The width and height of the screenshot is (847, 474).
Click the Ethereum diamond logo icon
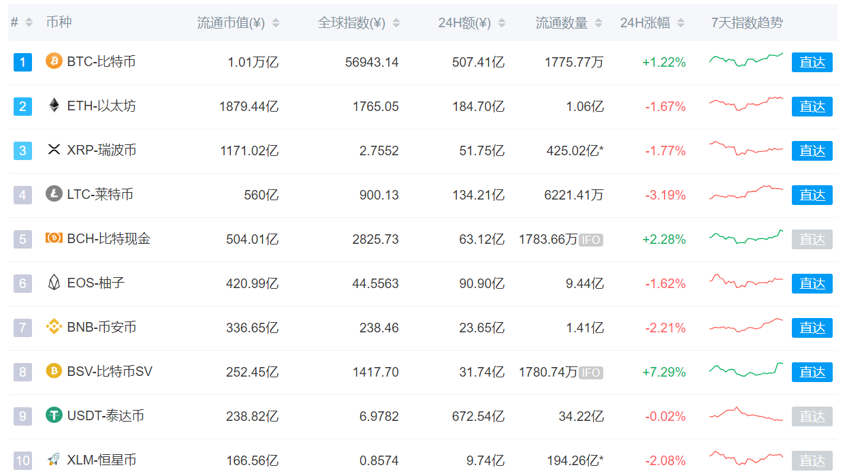pos(54,106)
